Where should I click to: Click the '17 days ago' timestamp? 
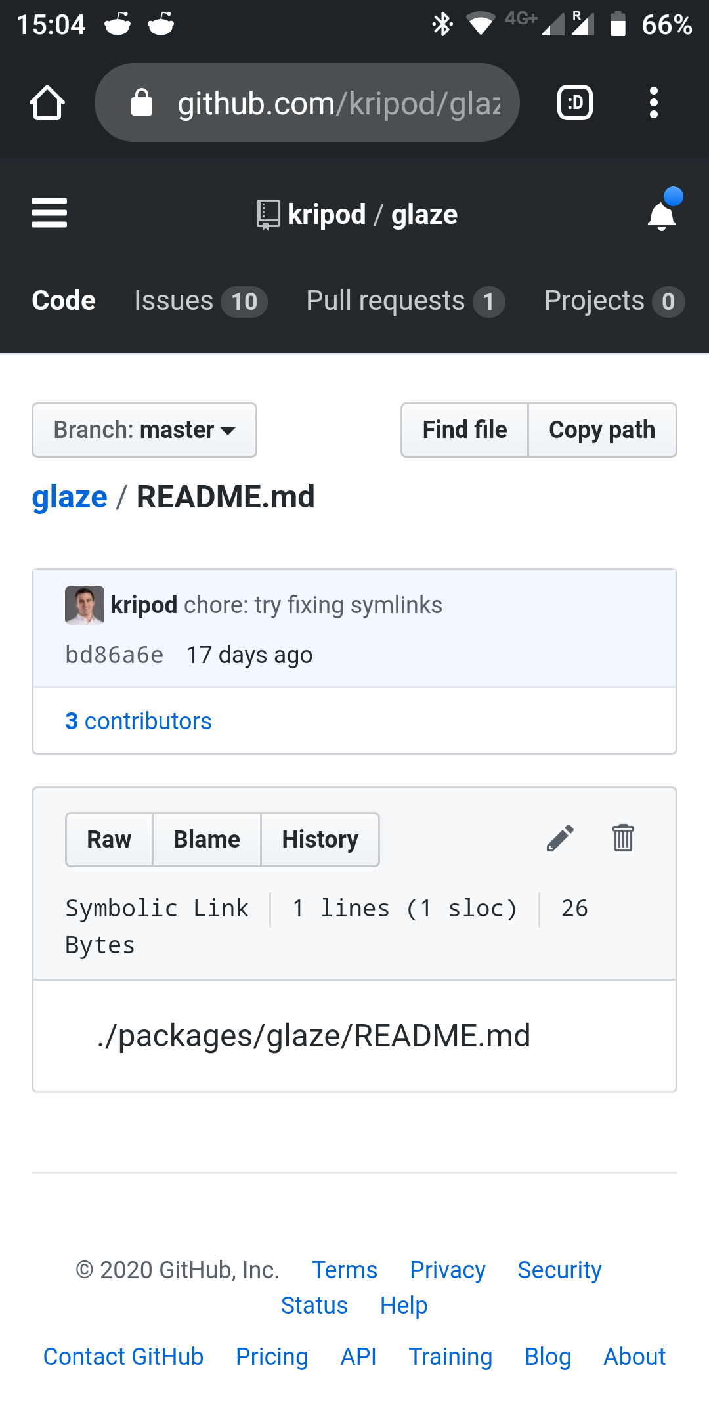click(249, 655)
